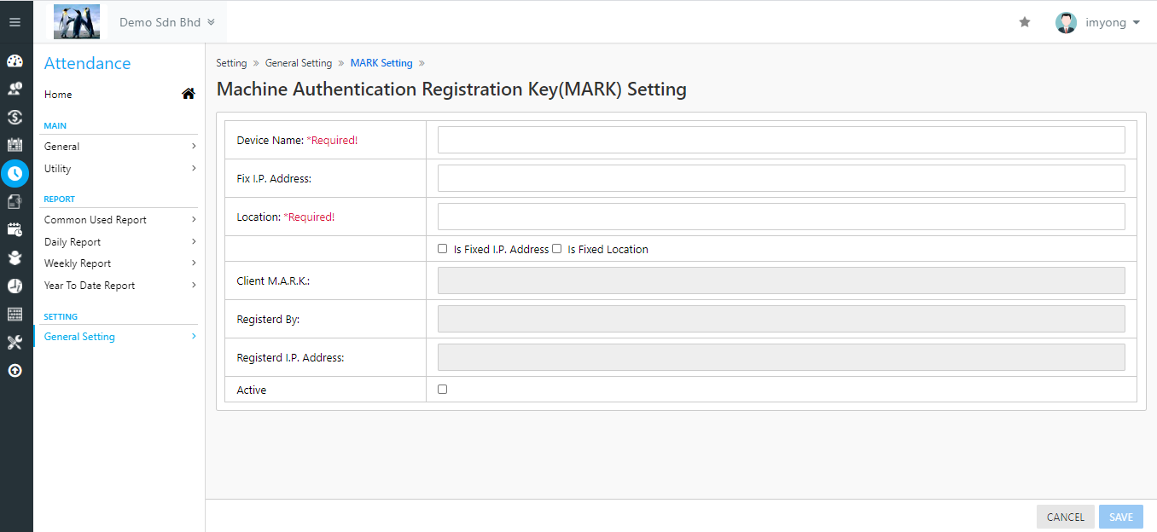Viewport: 1157px width, 532px height.
Task: Enable the Is Fixed I.P. Address checkbox
Action: [442, 249]
